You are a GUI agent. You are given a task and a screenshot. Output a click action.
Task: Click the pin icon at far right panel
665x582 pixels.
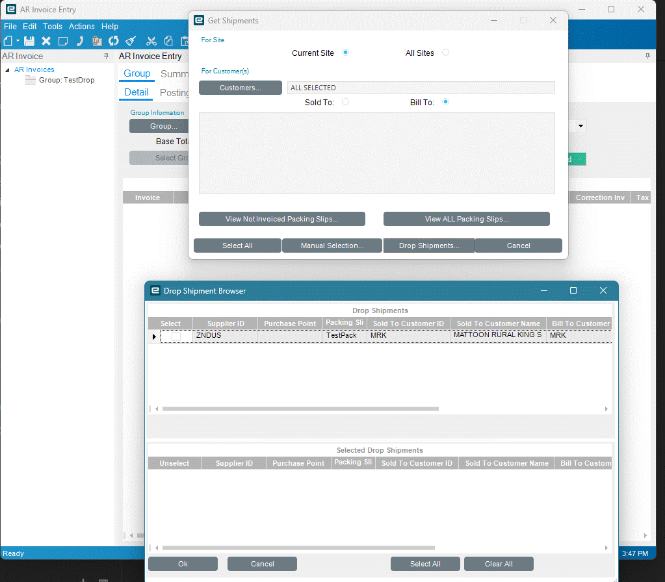click(x=647, y=56)
